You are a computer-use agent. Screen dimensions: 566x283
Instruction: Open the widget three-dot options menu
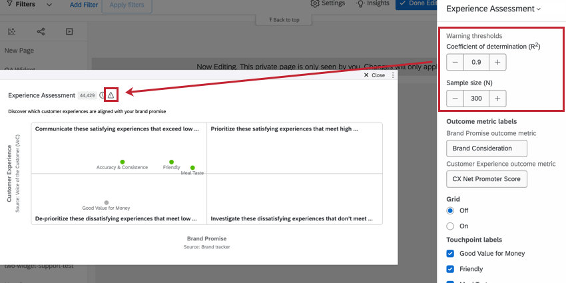[x=393, y=75]
